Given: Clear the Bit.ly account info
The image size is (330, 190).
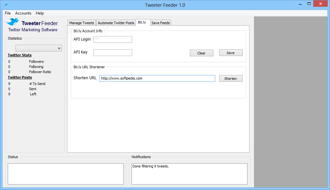Looking at the screenshot, I should point(201,53).
